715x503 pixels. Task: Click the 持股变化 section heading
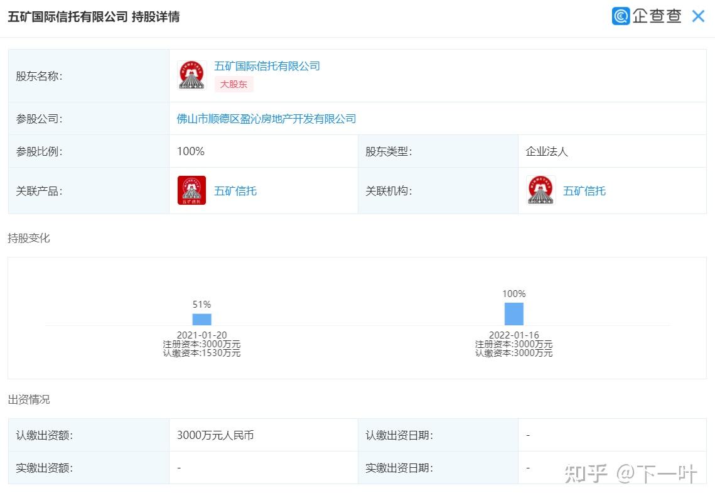(x=29, y=238)
